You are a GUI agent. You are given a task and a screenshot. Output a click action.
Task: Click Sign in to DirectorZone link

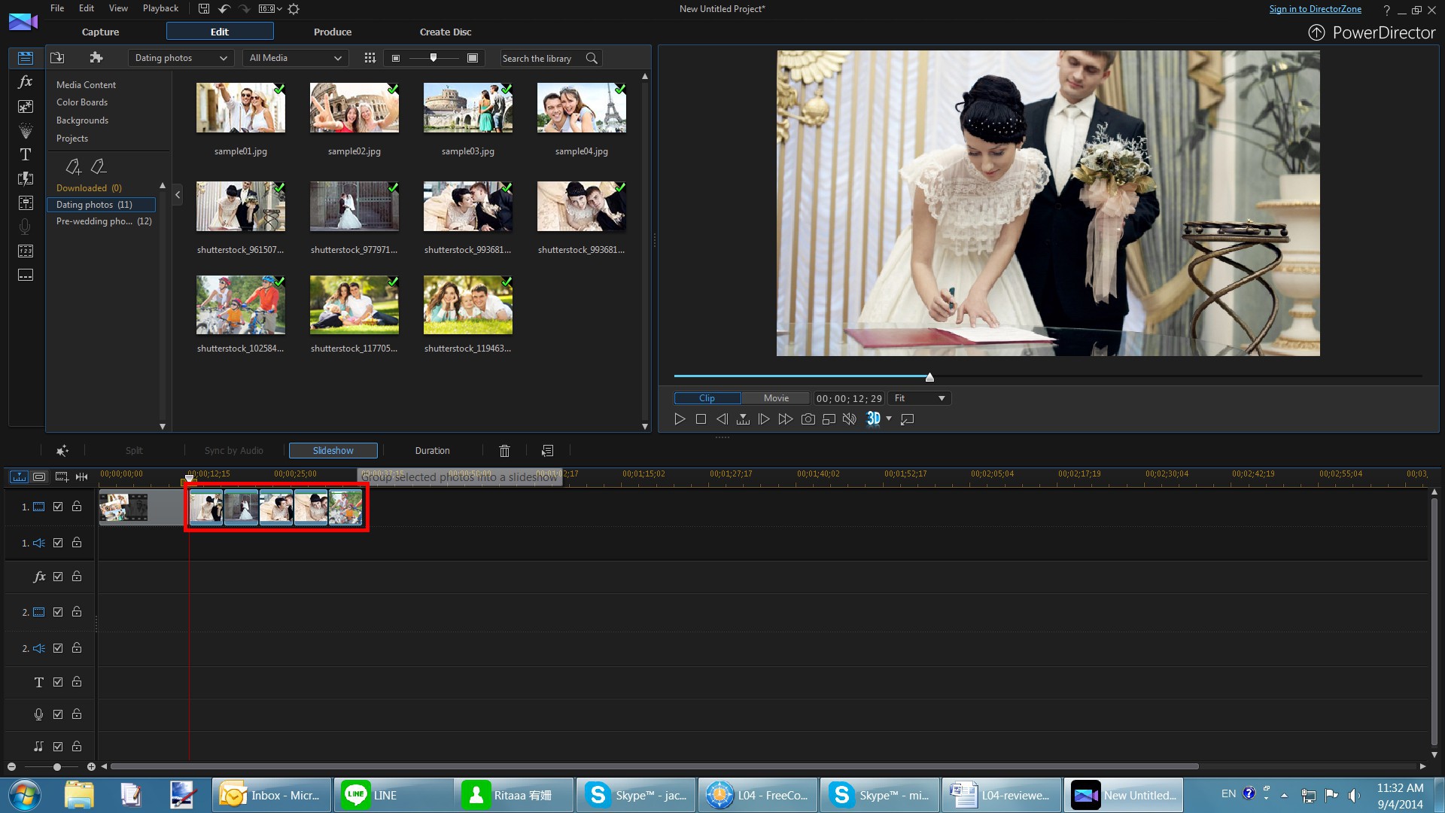(1315, 9)
